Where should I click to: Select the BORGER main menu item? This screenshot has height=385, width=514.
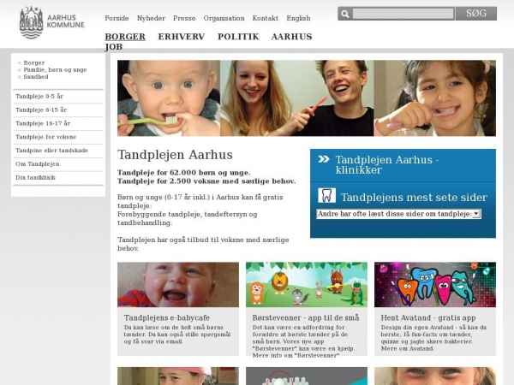125,36
